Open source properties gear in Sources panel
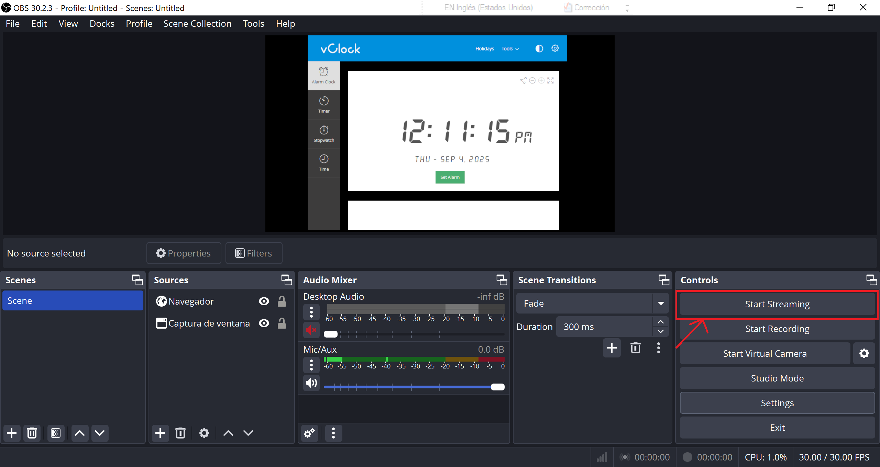The image size is (880, 467). coord(204,433)
